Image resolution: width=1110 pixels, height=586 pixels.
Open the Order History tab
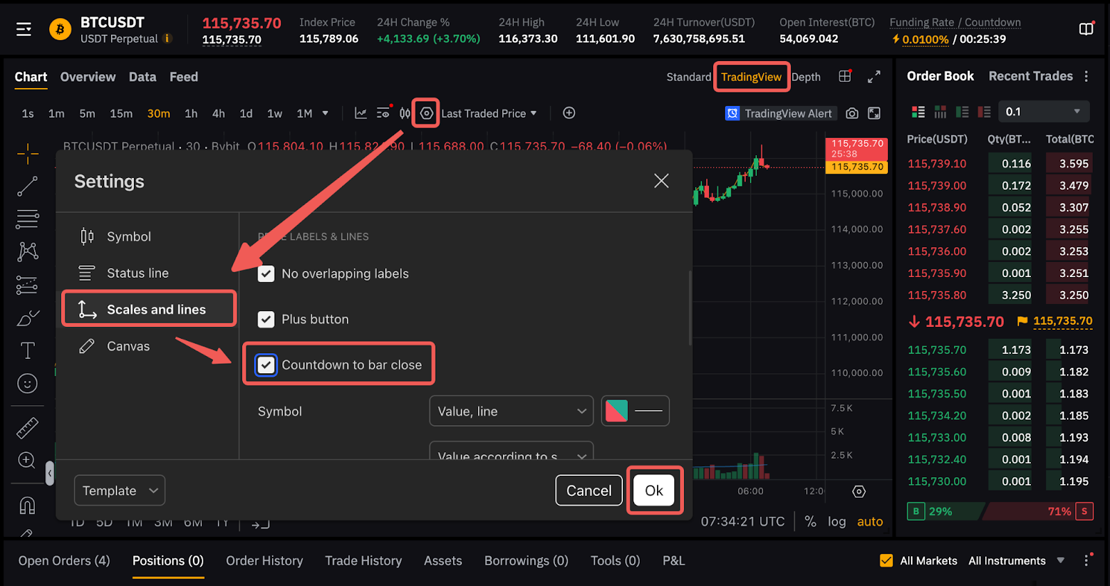tap(264, 561)
